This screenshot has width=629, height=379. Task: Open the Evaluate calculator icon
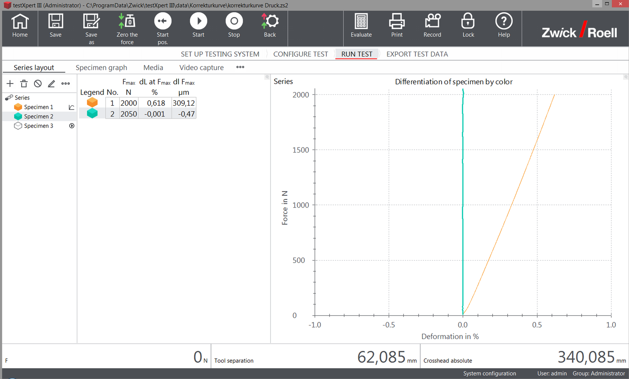pyautogui.click(x=361, y=21)
